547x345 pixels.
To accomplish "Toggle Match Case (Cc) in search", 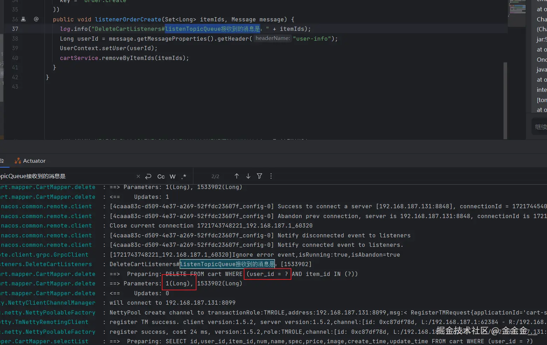I will click(161, 176).
